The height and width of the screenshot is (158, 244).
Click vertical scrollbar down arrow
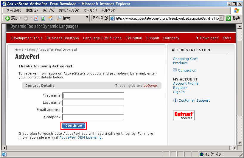pos(240,143)
